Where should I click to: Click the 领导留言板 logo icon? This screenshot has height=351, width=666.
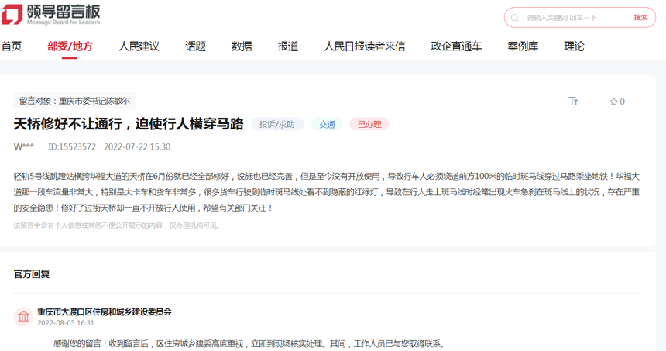point(12,15)
